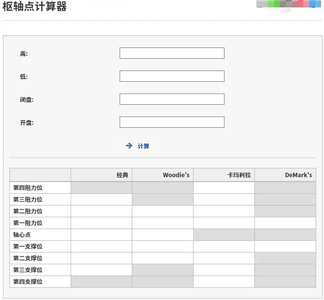
Task: Click Woodie's cell in 轴心点 row
Action: (163, 235)
